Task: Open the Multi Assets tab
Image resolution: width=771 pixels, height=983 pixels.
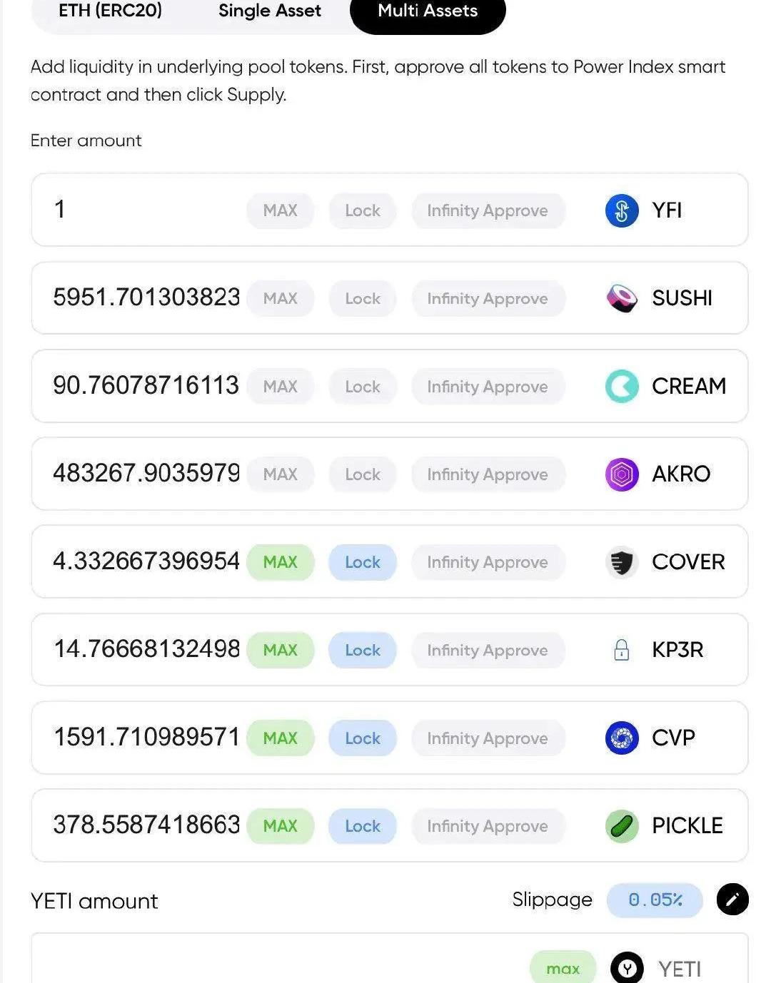Action: point(427,11)
